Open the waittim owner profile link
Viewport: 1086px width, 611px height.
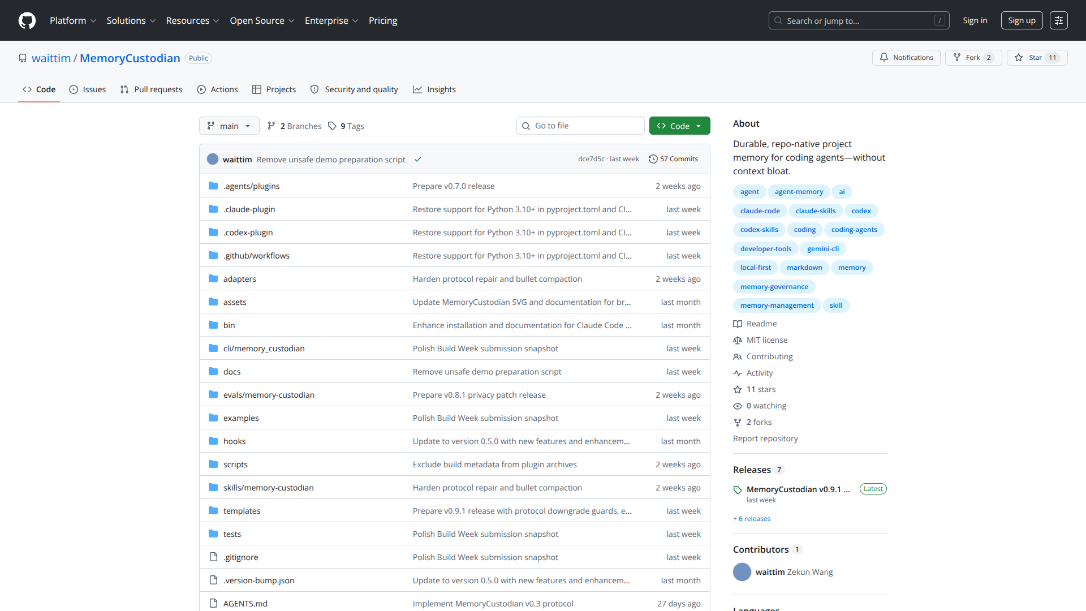click(51, 58)
